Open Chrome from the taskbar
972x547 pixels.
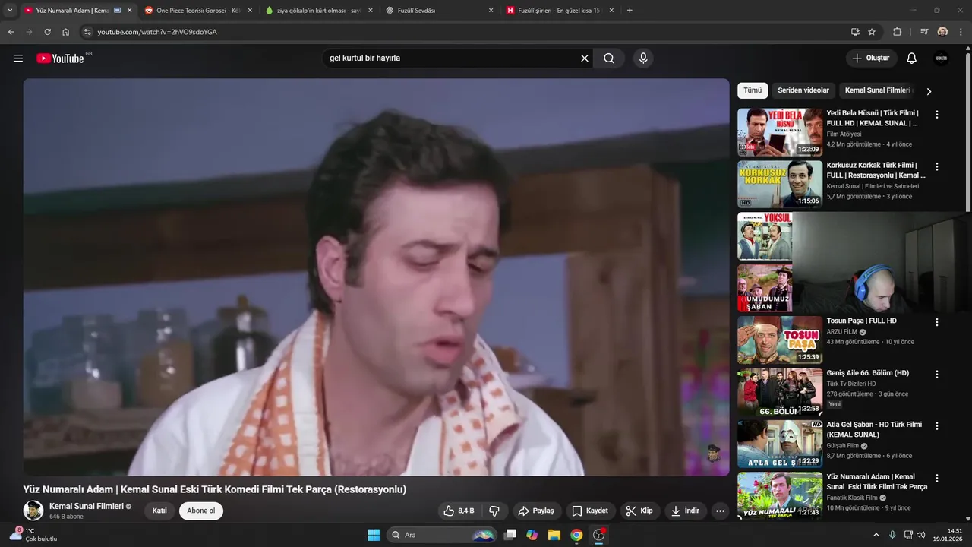point(576,535)
